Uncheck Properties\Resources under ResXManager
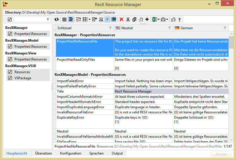 point(10,34)
